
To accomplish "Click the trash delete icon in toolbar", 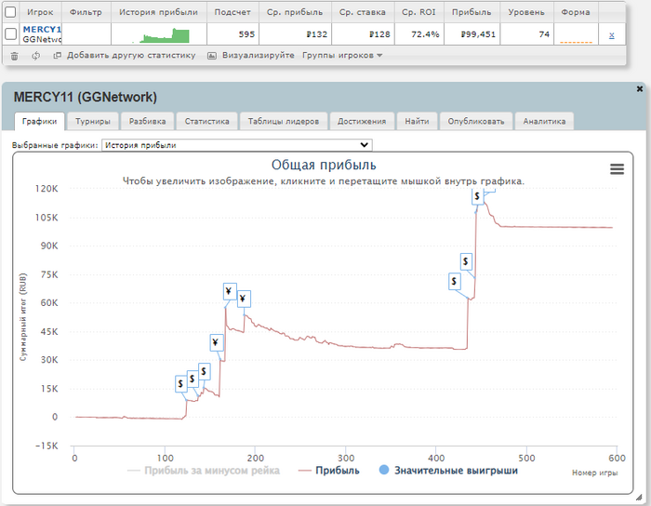I will point(15,56).
